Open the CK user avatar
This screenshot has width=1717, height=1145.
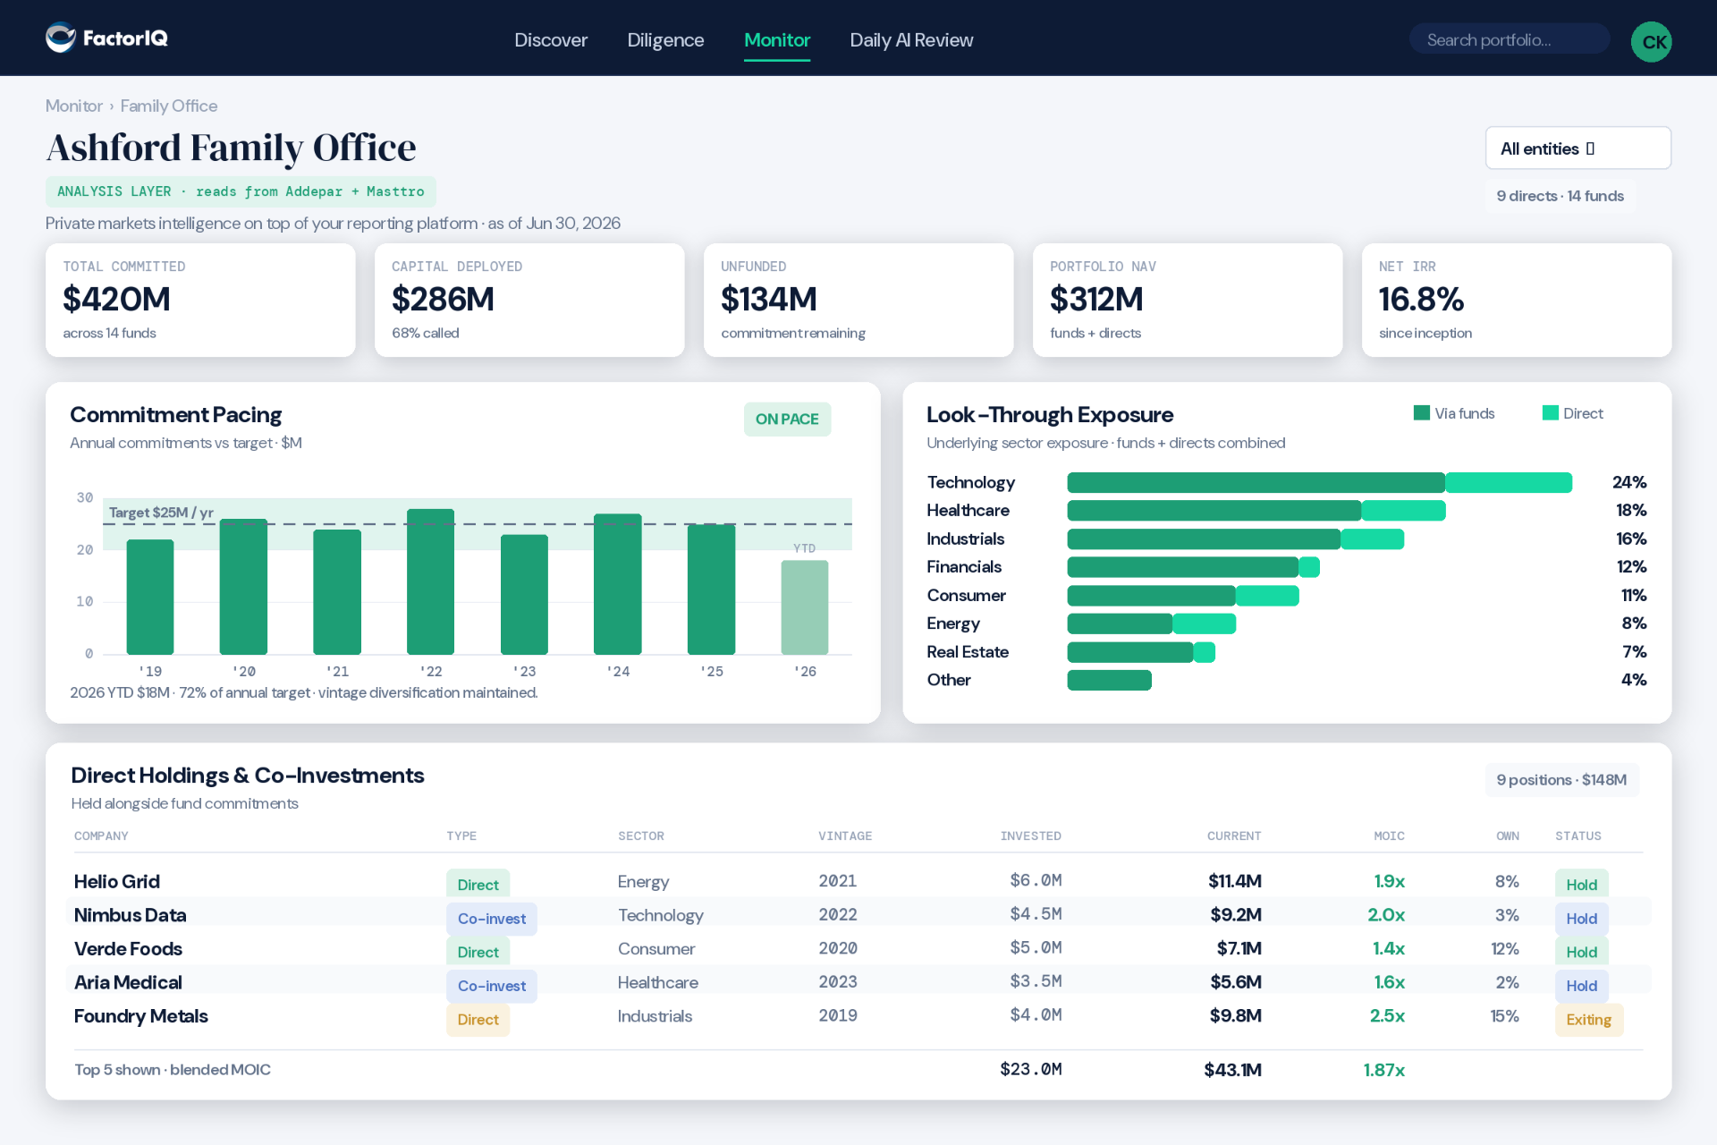click(1651, 41)
